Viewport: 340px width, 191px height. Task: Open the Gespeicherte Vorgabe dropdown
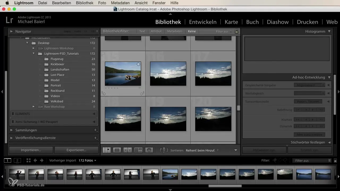click(x=309, y=85)
